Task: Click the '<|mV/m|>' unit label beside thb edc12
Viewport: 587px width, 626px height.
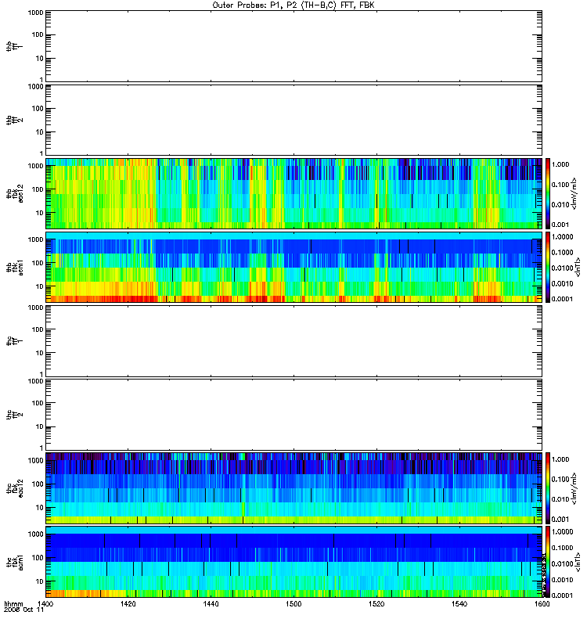Action: pyautogui.click(x=574, y=193)
